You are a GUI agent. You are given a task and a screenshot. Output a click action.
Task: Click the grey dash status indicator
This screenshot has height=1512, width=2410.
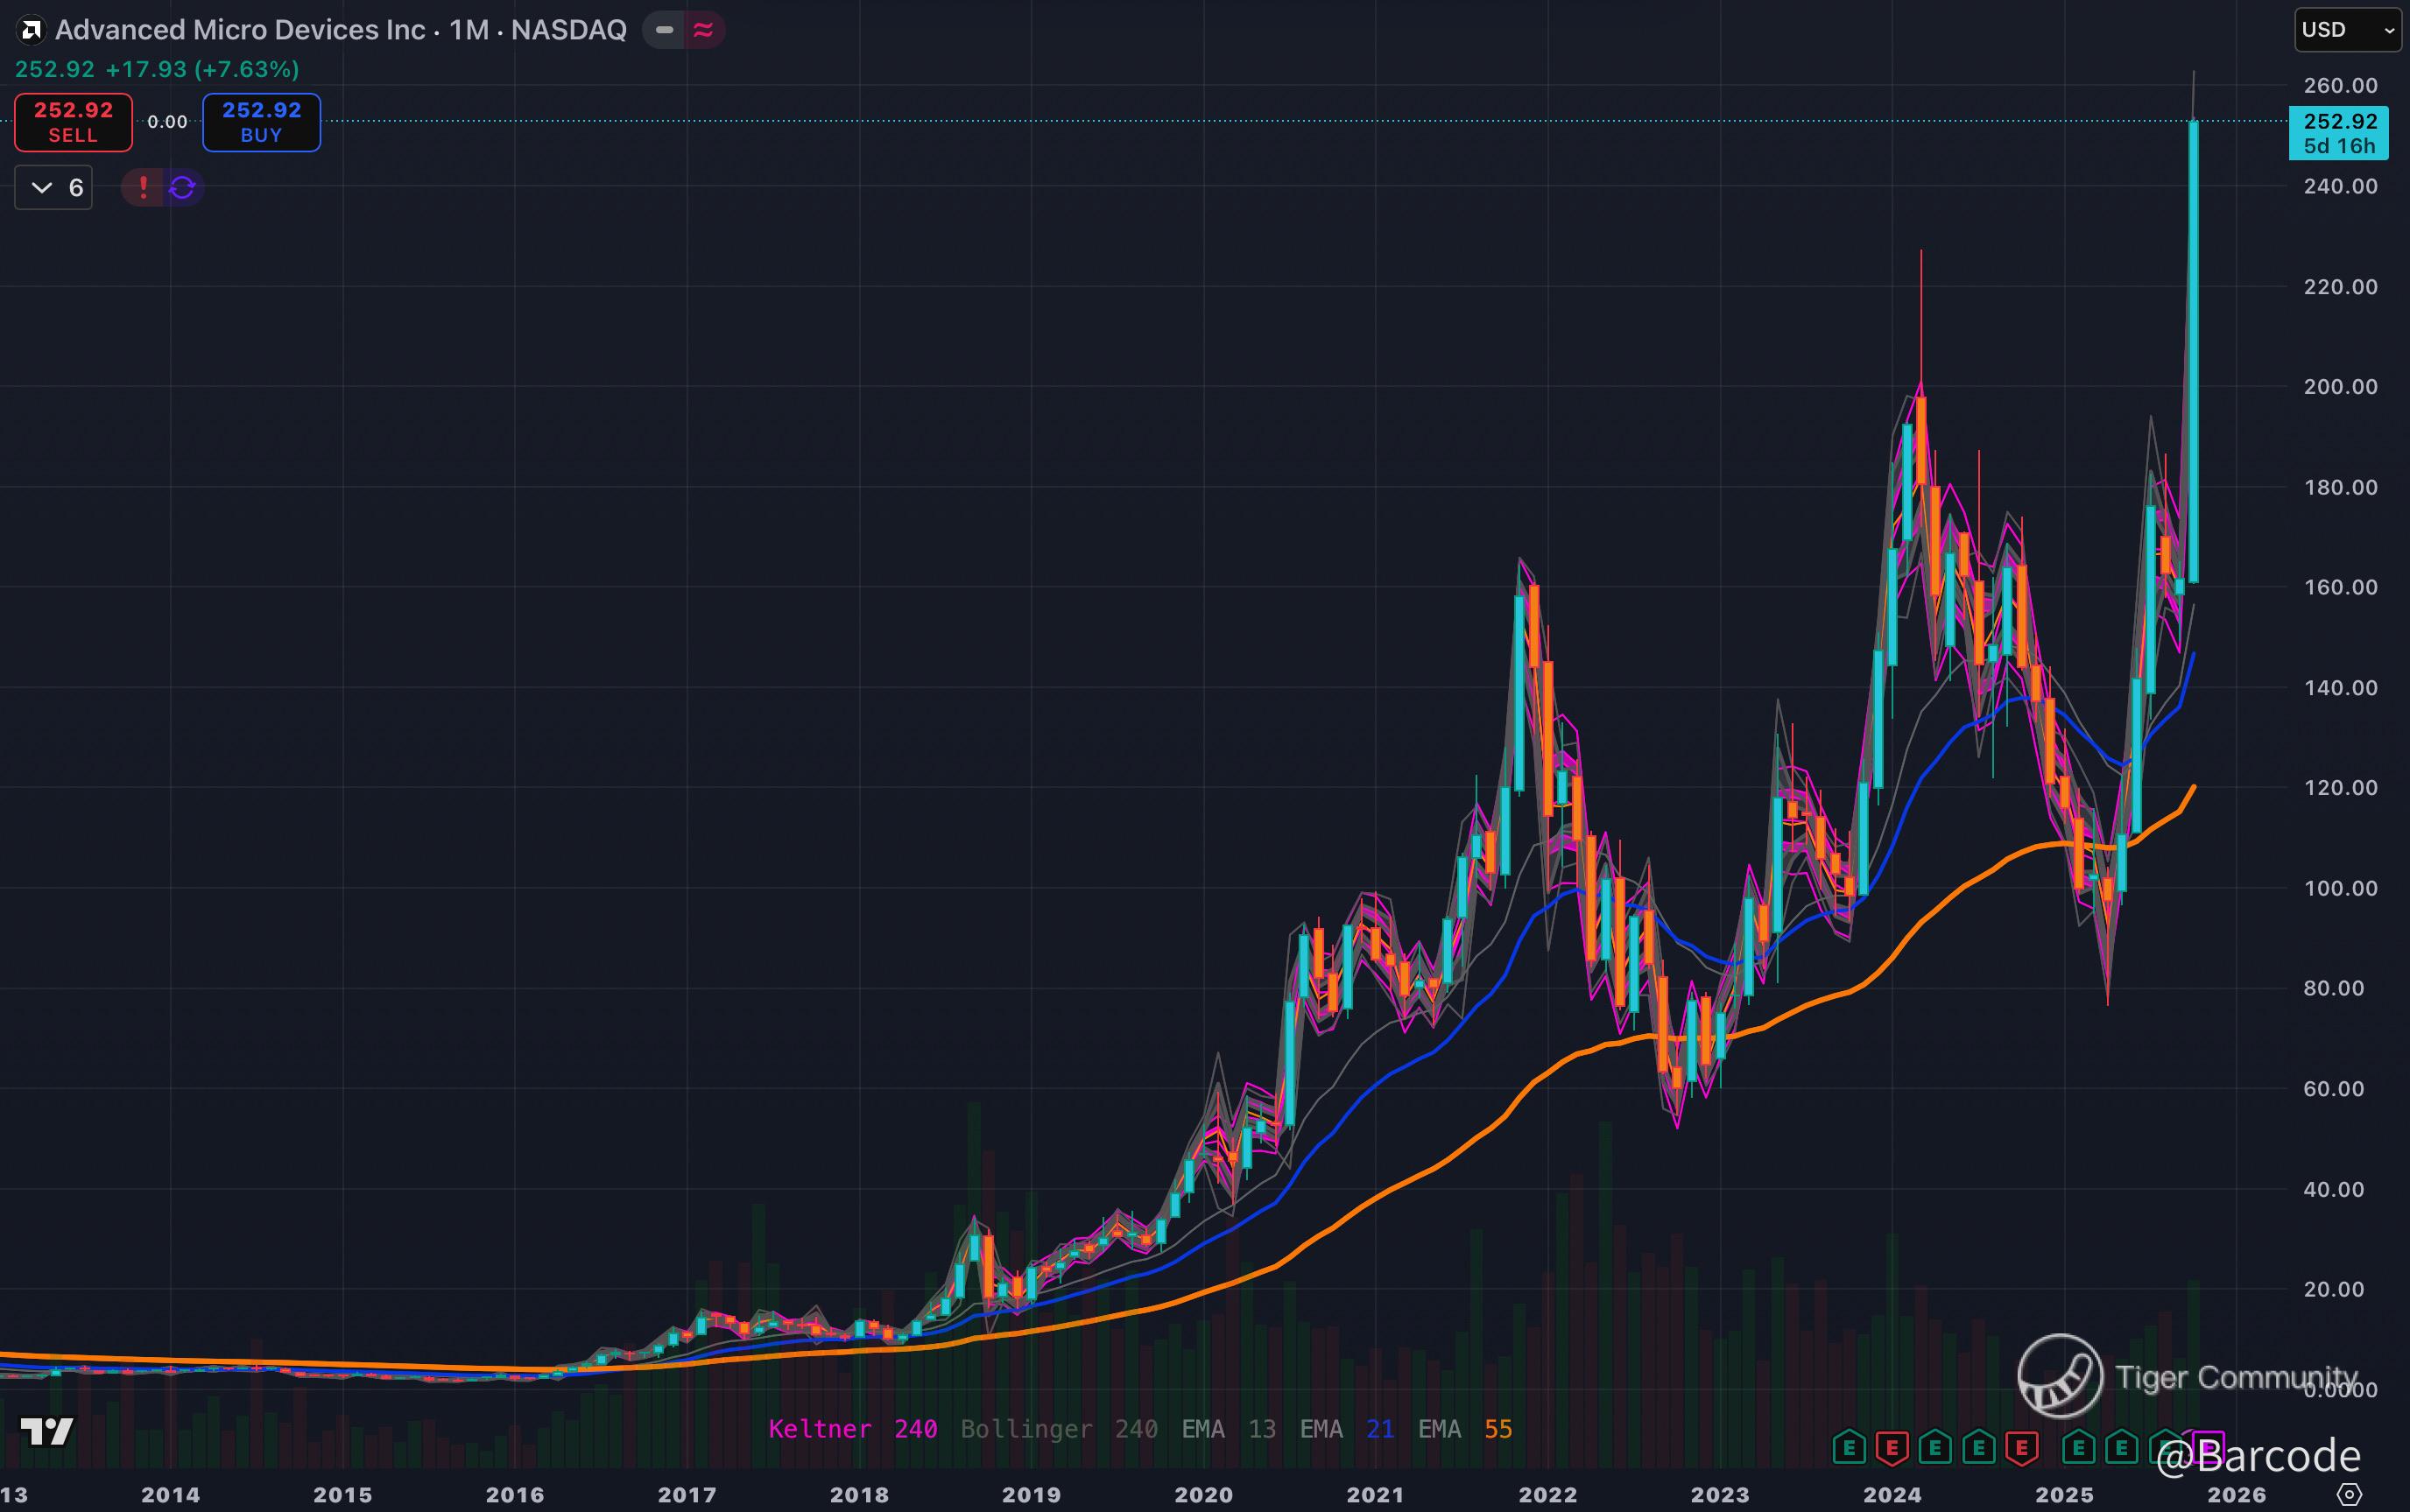pos(664,30)
